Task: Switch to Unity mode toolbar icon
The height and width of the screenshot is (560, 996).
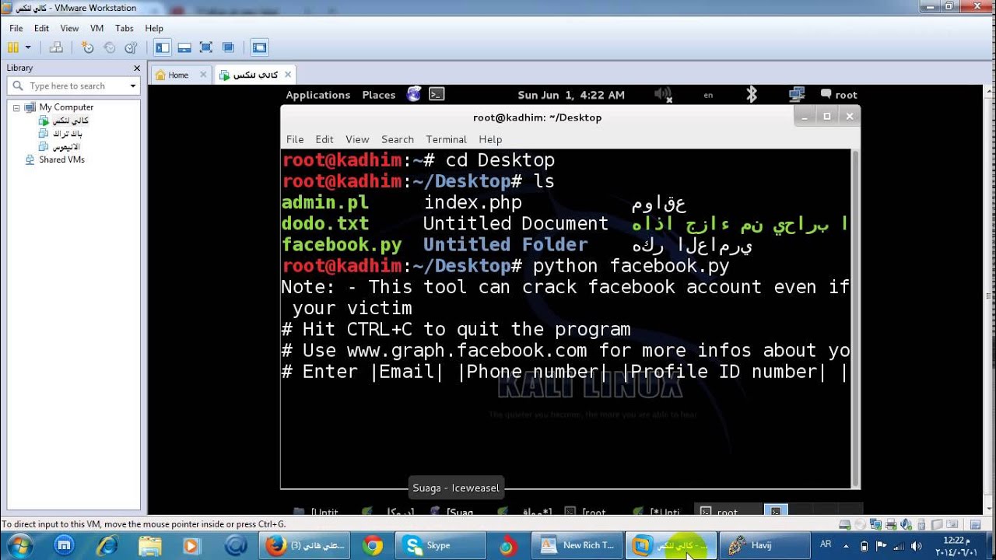Action: (x=228, y=47)
